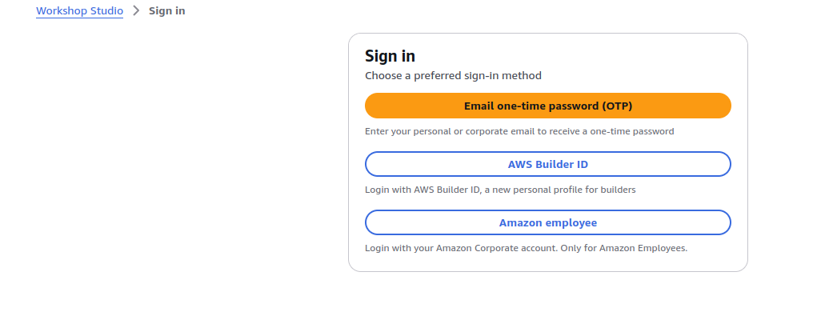Click the bold Sign in heading

390,56
